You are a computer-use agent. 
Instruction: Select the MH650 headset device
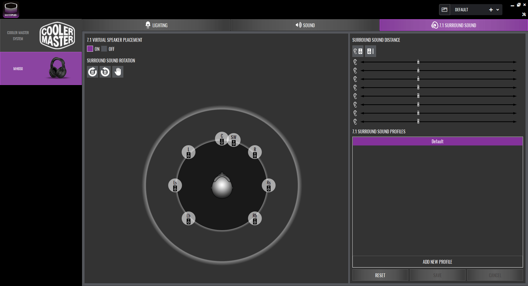[x=41, y=68]
